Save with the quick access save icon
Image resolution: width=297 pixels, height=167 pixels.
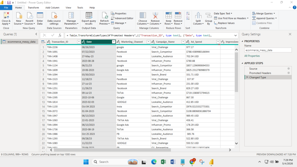tap(9, 2)
